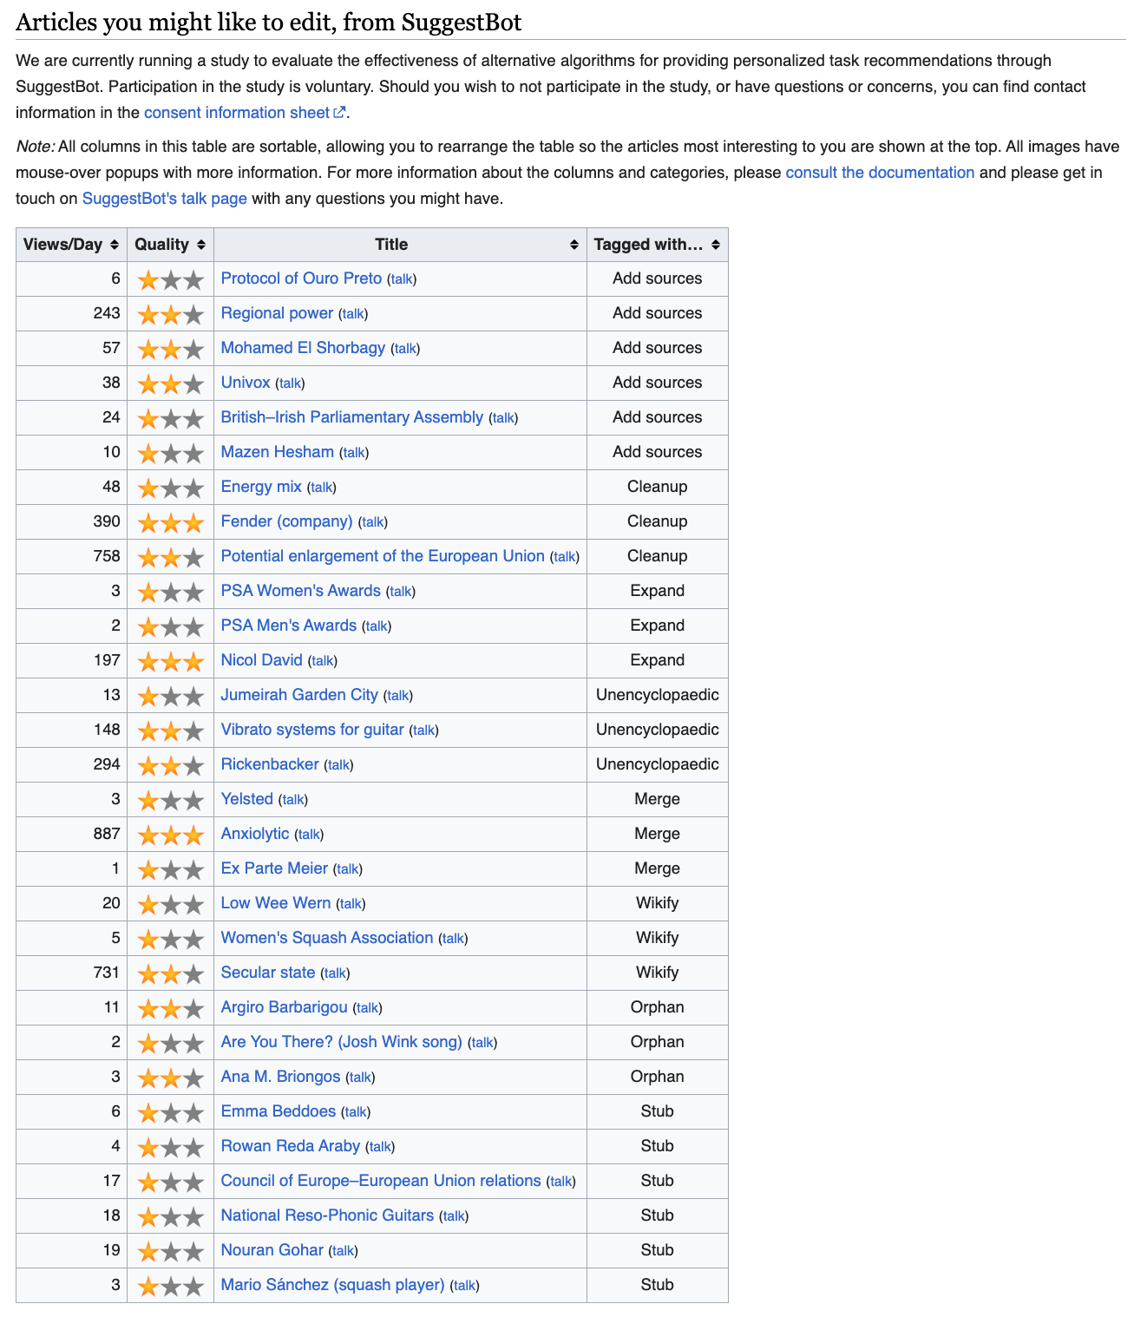Open Fender (company) article
Image resolution: width=1147 pixels, height=1317 pixels.
286,521
